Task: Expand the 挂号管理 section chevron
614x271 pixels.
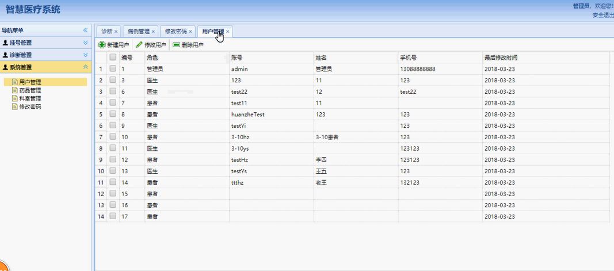Action: pyautogui.click(x=85, y=43)
